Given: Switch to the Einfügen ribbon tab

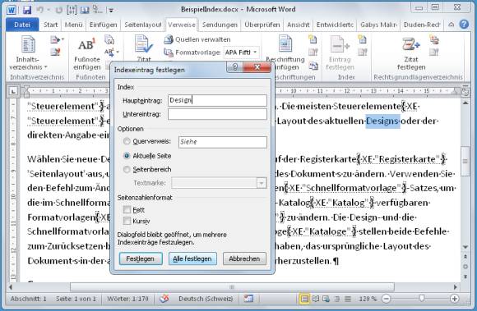Looking at the screenshot, I should pos(103,25).
